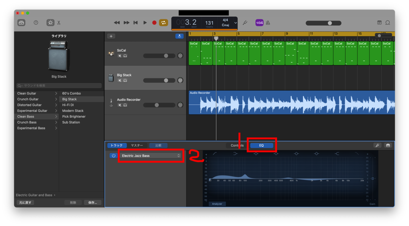Open the LCD display mode dropdown arrow
This screenshot has width=409, height=226.
tap(235, 23)
